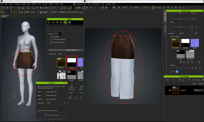Select the sliders tab icon in Modify panel
This screenshot has width=204, height=122.
49,22
